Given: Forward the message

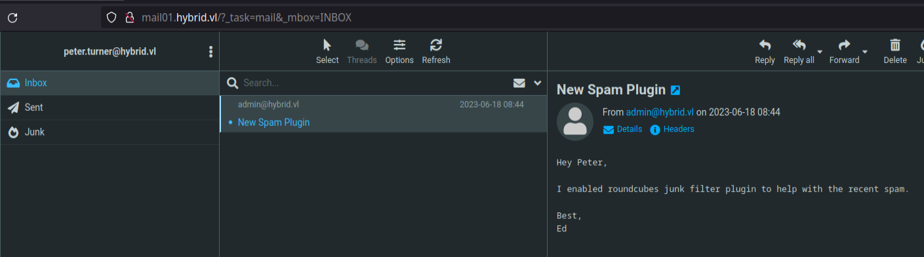Looking at the screenshot, I should [844, 52].
